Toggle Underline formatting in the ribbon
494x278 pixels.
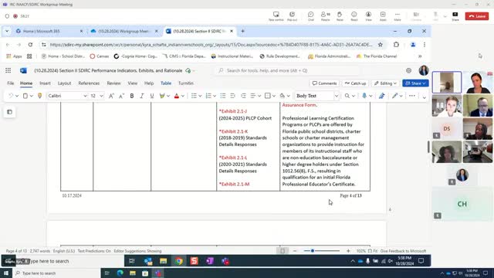point(152,96)
